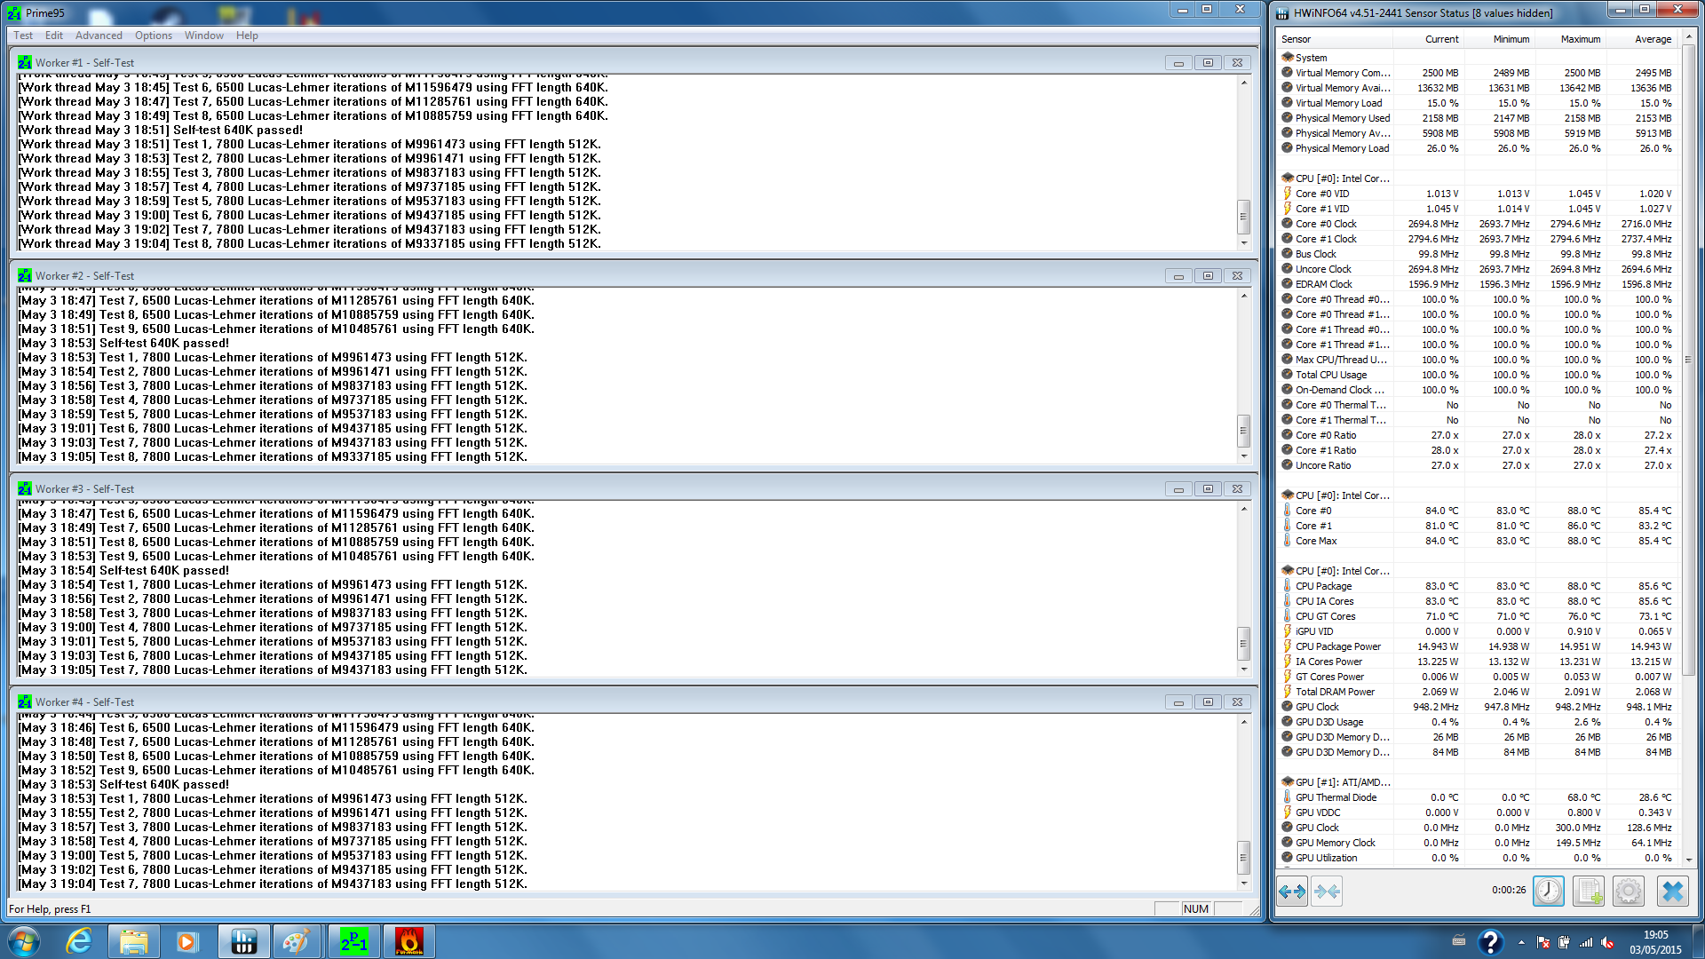
Task: Click the Worker #3 window title icon
Action: tap(24, 489)
